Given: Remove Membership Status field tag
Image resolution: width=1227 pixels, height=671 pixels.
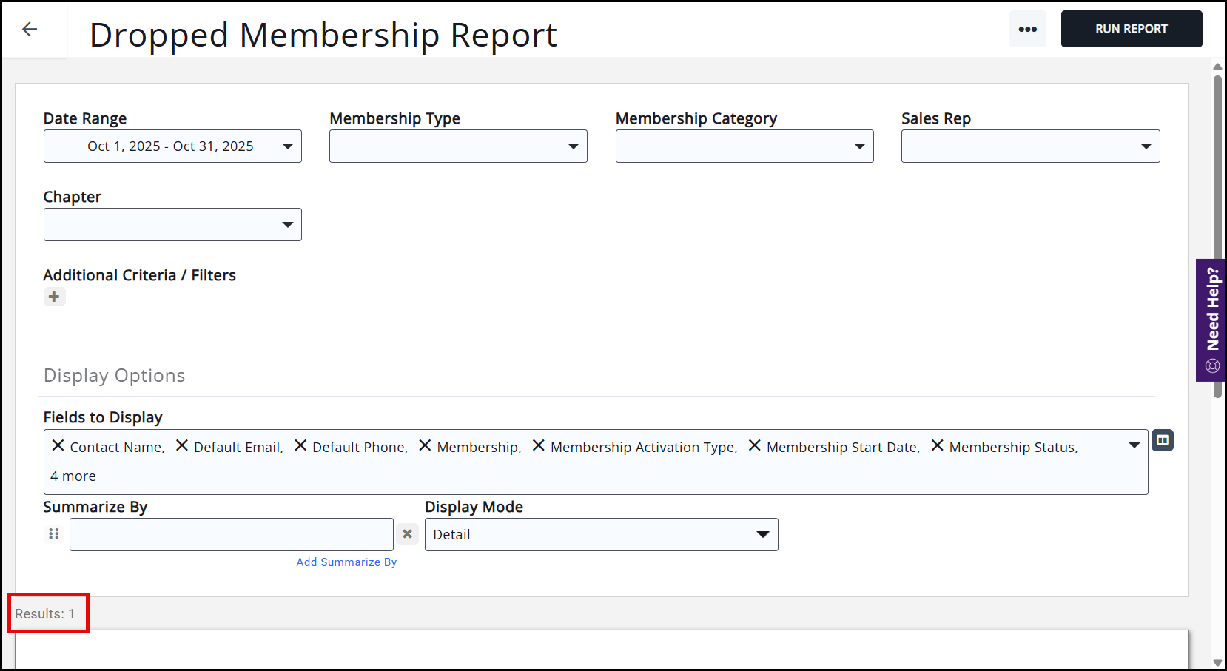Looking at the screenshot, I should pyautogui.click(x=937, y=445).
